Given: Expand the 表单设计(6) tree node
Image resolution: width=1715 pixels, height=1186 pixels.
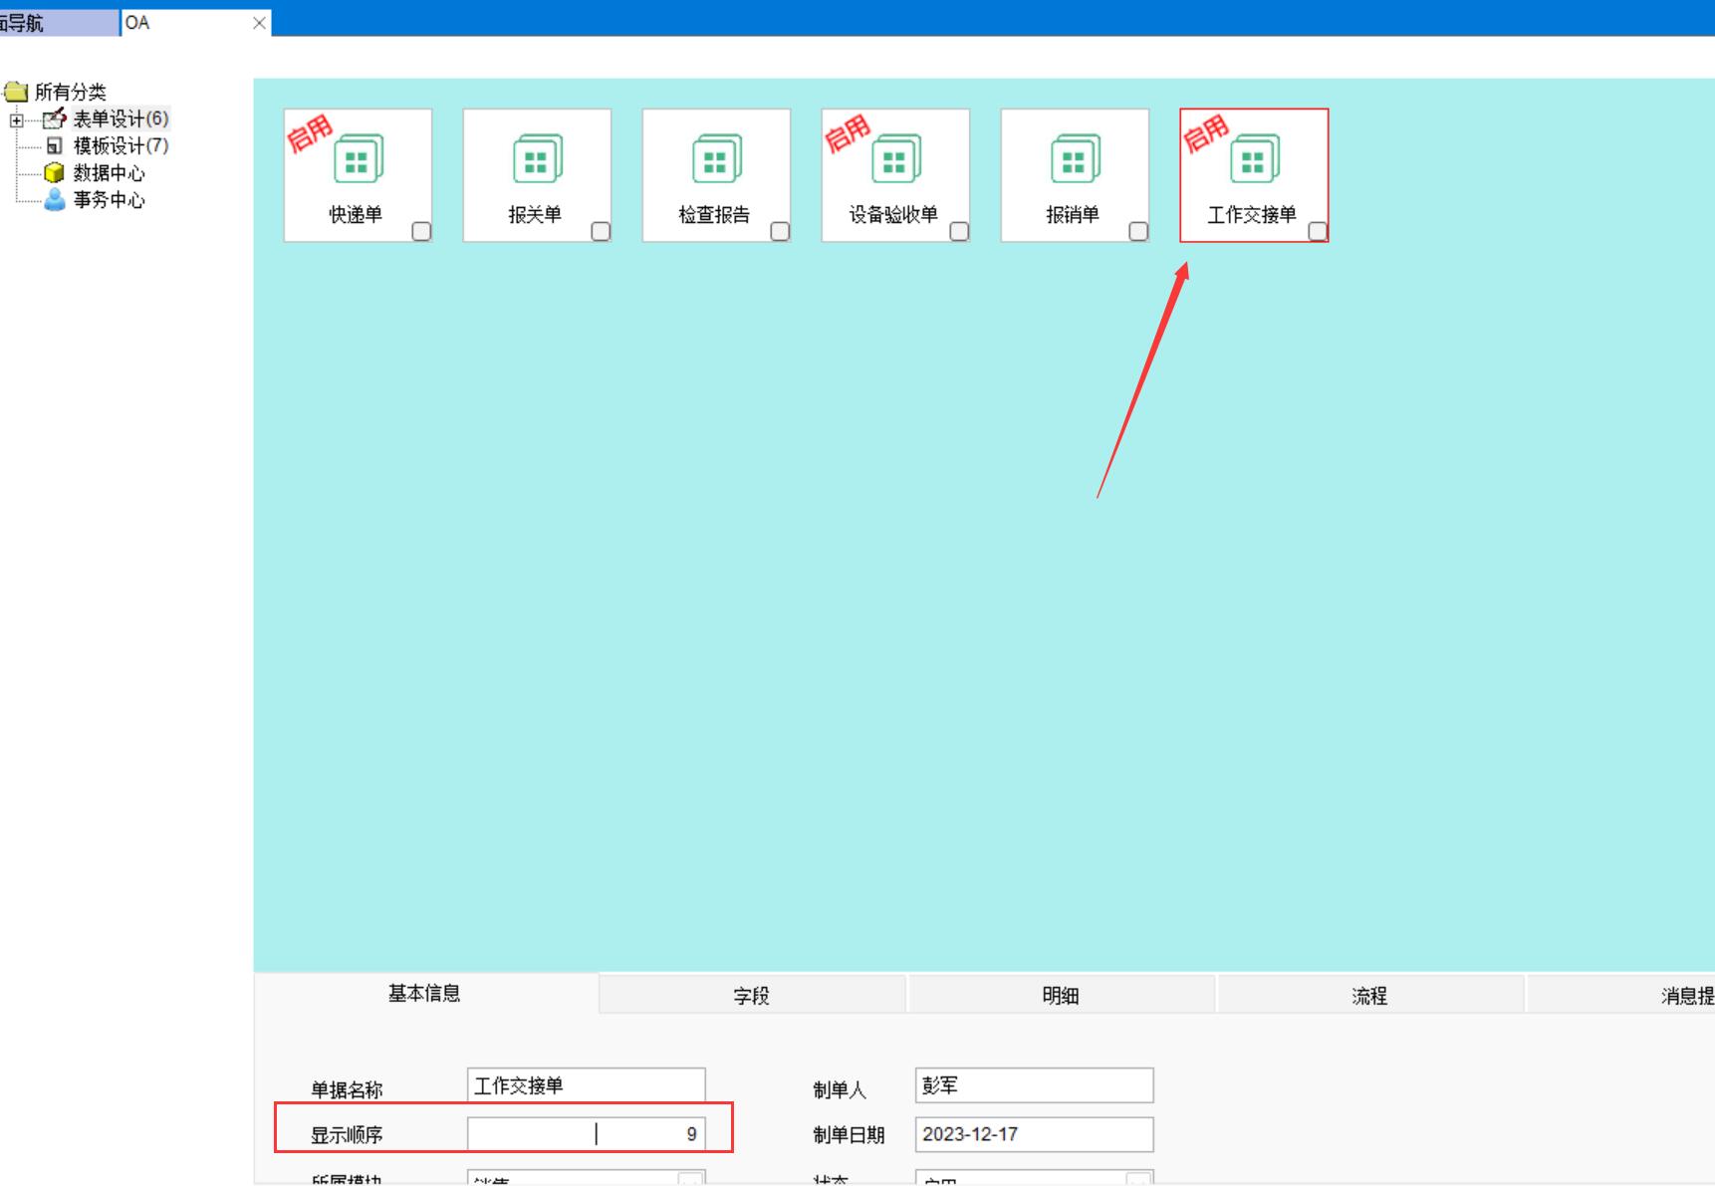Looking at the screenshot, I should [16, 120].
